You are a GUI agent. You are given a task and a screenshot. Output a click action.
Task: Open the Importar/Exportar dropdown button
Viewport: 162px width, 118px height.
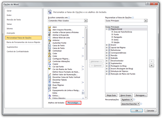click(x=130, y=104)
